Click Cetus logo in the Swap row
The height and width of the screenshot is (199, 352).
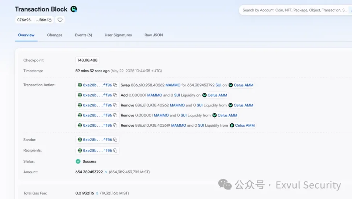pyautogui.click(x=231, y=85)
